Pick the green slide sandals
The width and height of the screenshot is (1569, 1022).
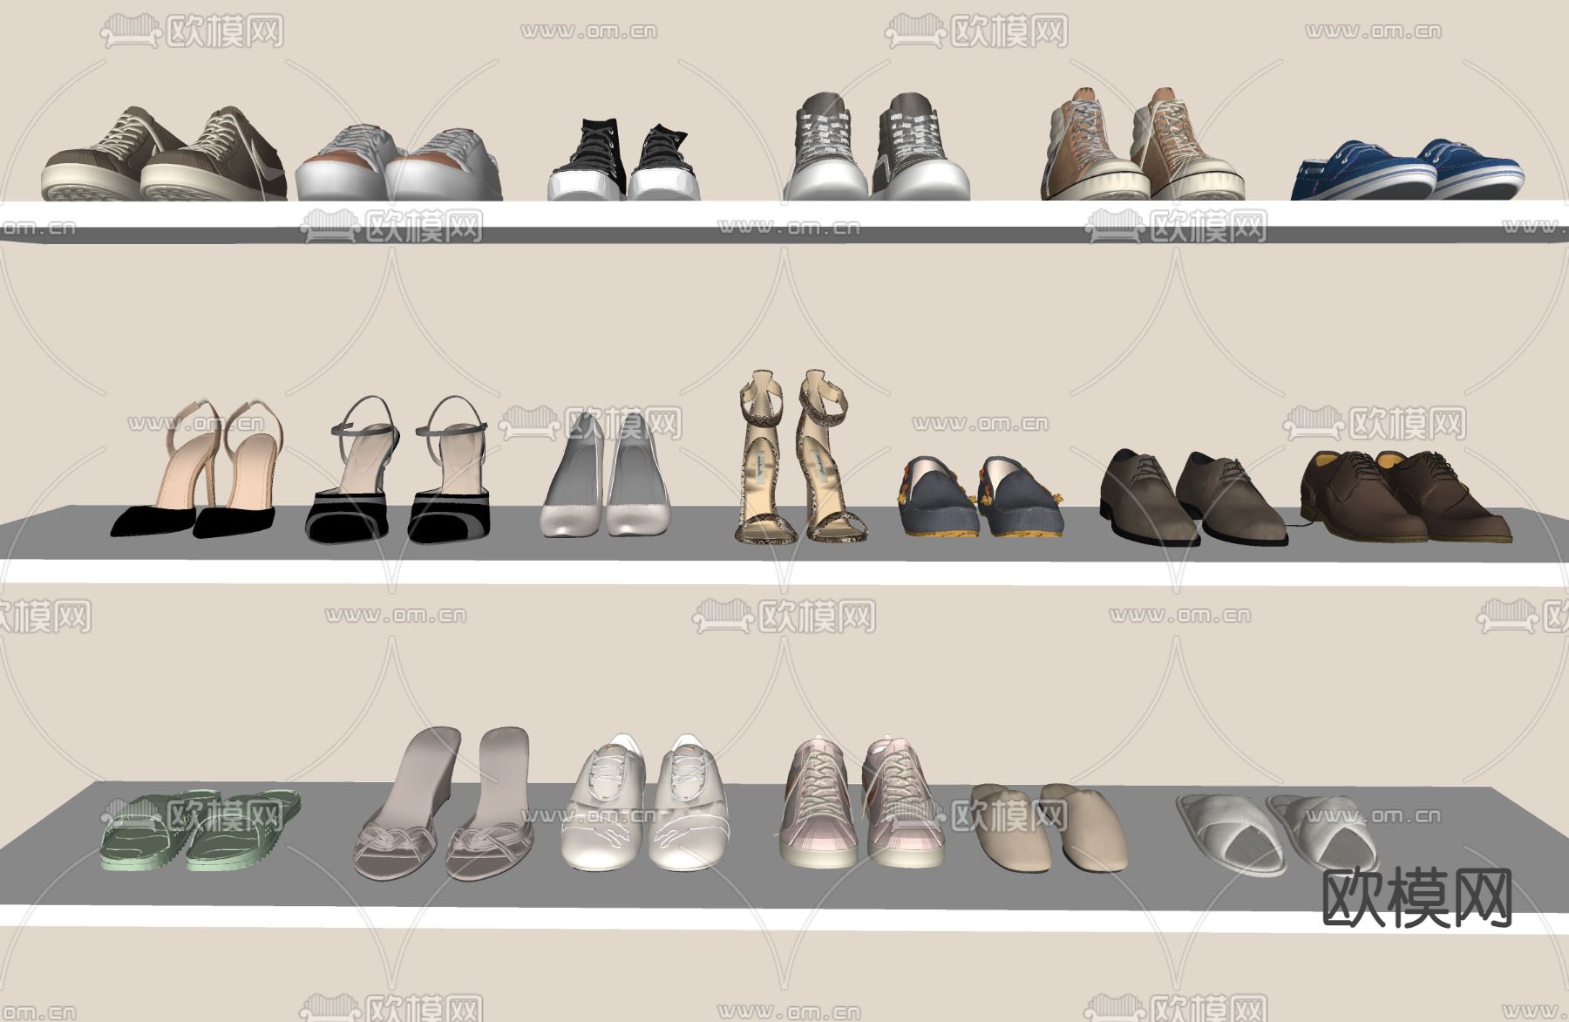pyautogui.click(x=201, y=829)
